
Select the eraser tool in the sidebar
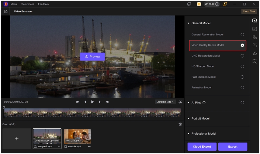(x=255, y=53)
